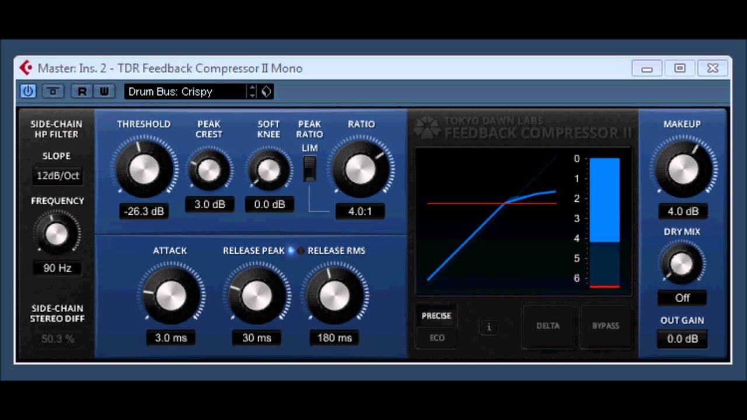Click the -26.3 dB threshold value
This screenshot has height=420, width=747.
pyautogui.click(x=144, y=211)
